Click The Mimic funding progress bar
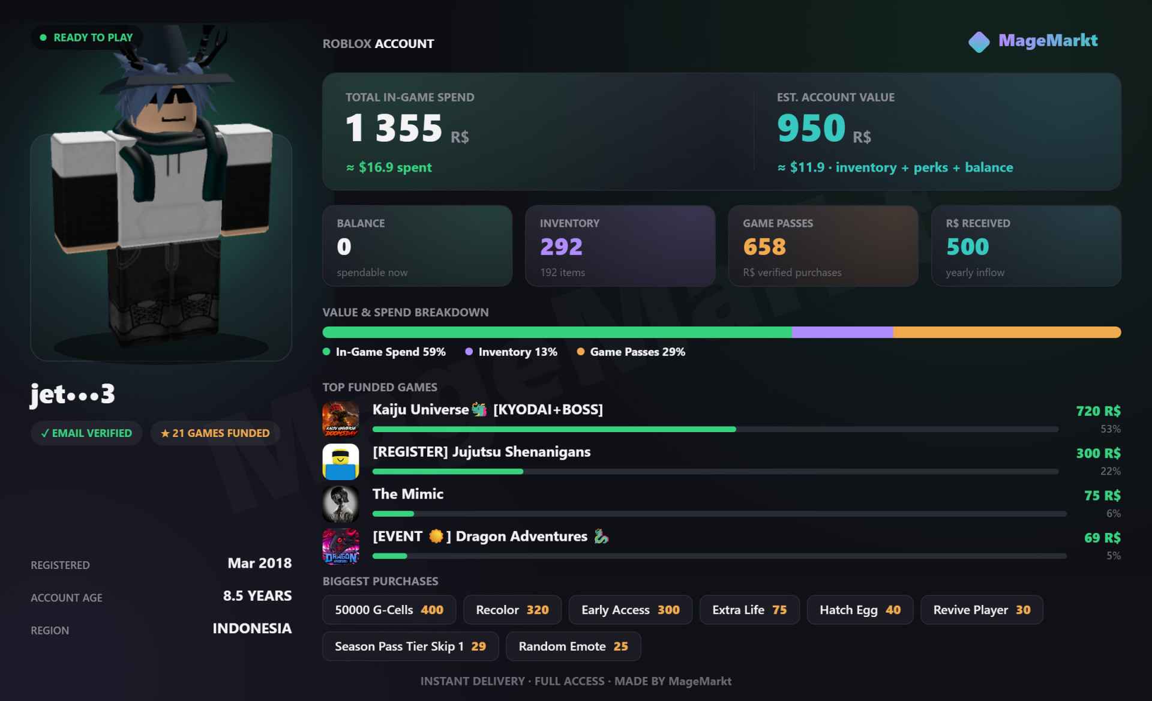This screenshot has height=701, width=1152. [719, 514]
